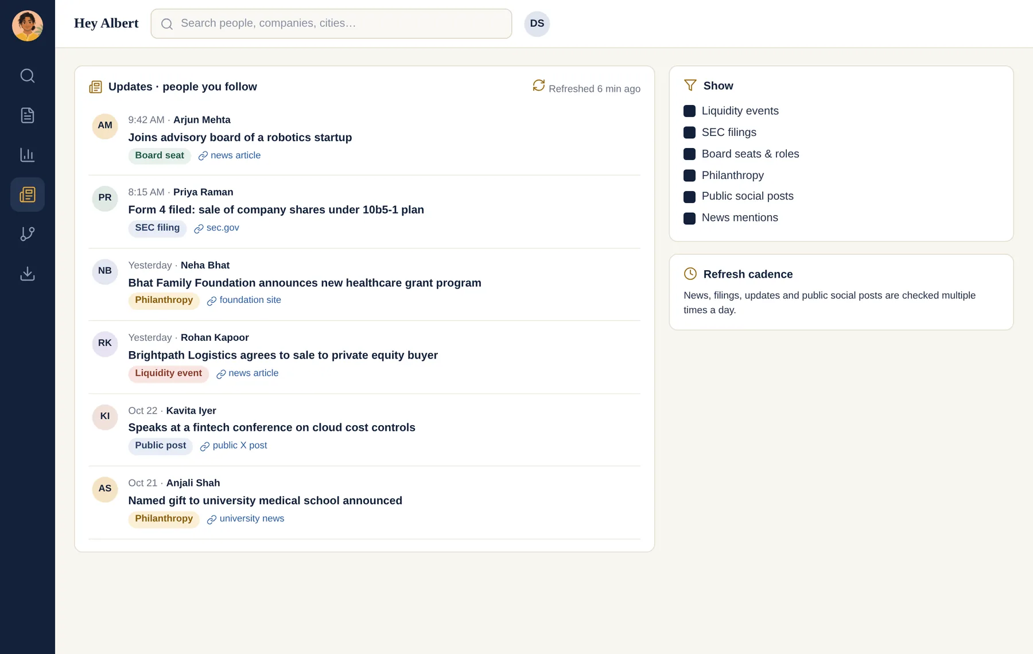Click the RK avatar for Rohan Kapoor

coord(105,343)
